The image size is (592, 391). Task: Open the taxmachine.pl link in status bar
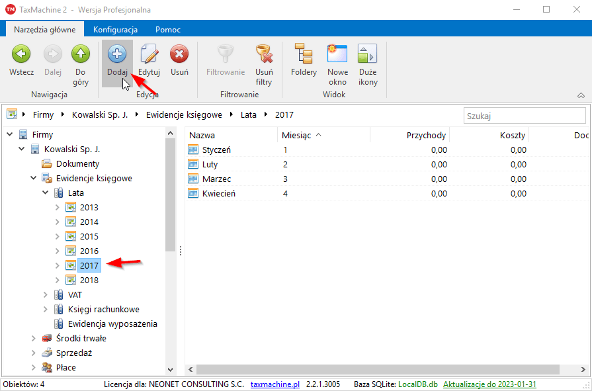pyautogui.click(x=275, y=384)
